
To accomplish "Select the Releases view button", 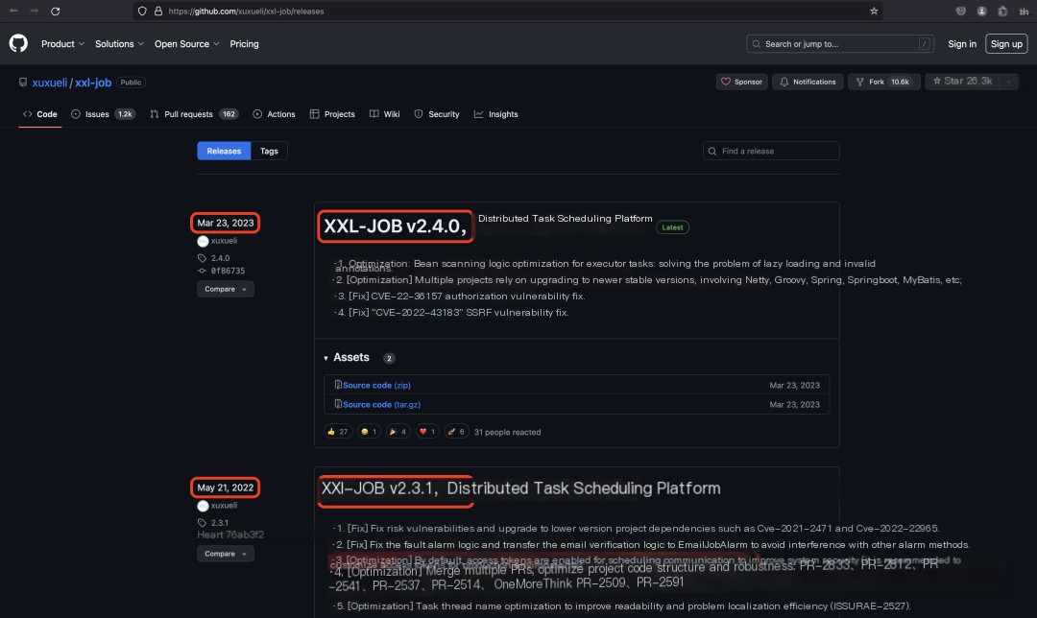I will click(x=224, y=151).
